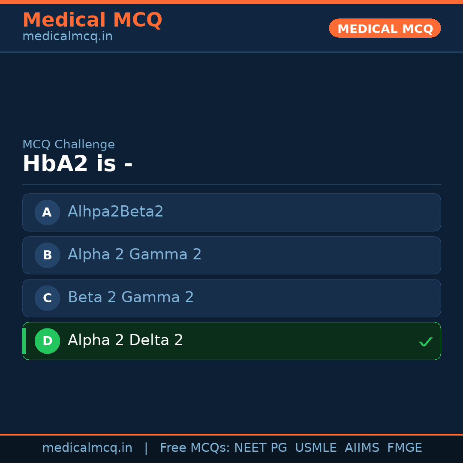Click the orange MEDICAL MCQ badge
463x463 pixels.
click(385, 29)
